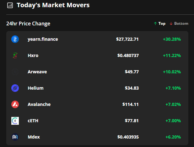Click the Helium coin icon
Screen dimensions: 194x147
tap(15, 88)
